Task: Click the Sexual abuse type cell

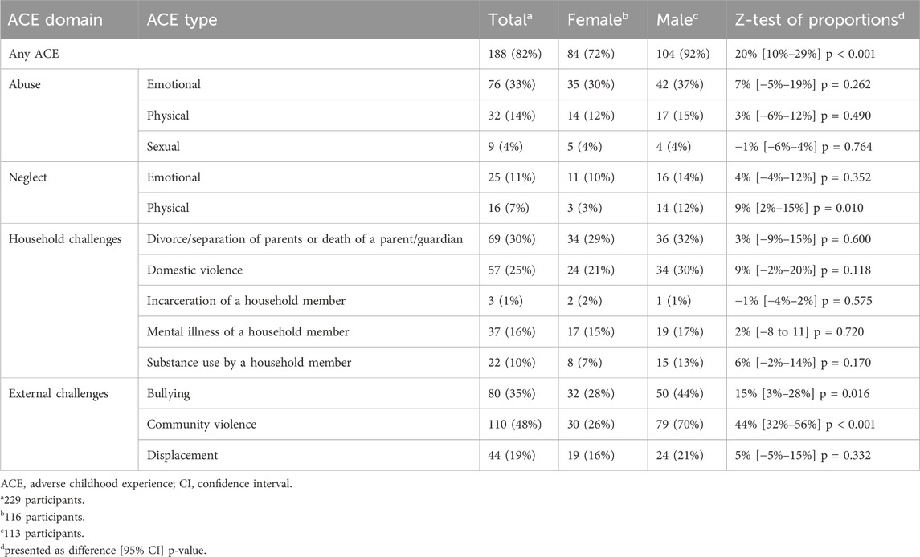Action: 165,146
